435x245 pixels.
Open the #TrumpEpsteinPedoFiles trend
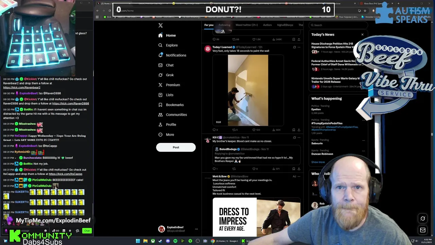(327, 123)
